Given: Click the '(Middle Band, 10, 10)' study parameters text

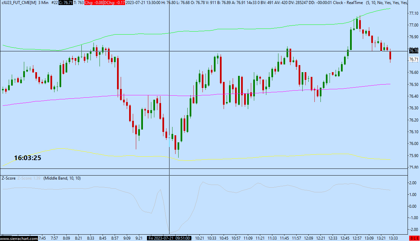Looking at the screenshot, I should (x=62, y=178).
